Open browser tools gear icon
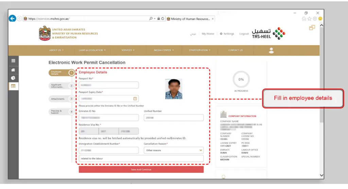 coord(315,19)
